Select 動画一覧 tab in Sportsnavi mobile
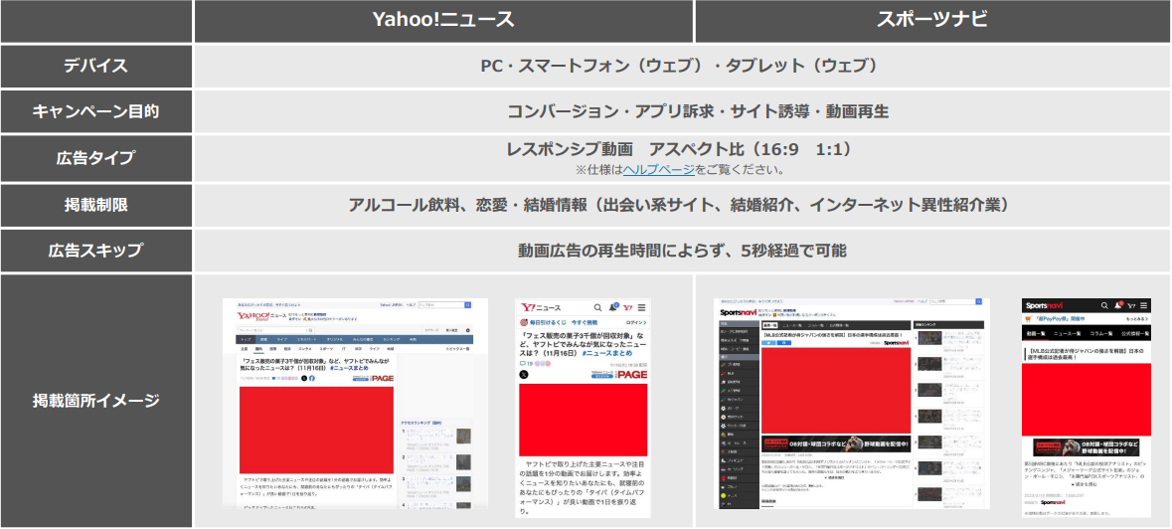 [x=1036, y=333]
